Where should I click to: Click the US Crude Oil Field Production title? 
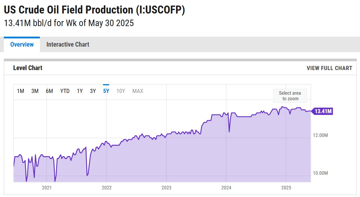tap(94, 10)
